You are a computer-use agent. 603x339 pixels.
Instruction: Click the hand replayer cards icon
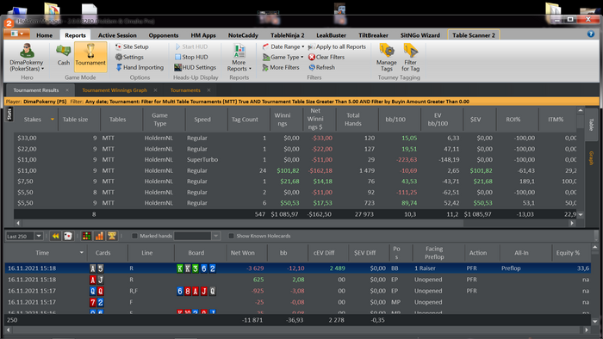pyautogui.click(x=68, y=236)
